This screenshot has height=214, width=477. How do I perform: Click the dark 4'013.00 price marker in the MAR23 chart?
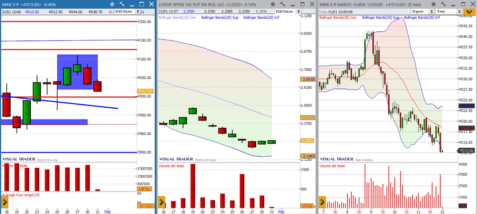point(466,150)
